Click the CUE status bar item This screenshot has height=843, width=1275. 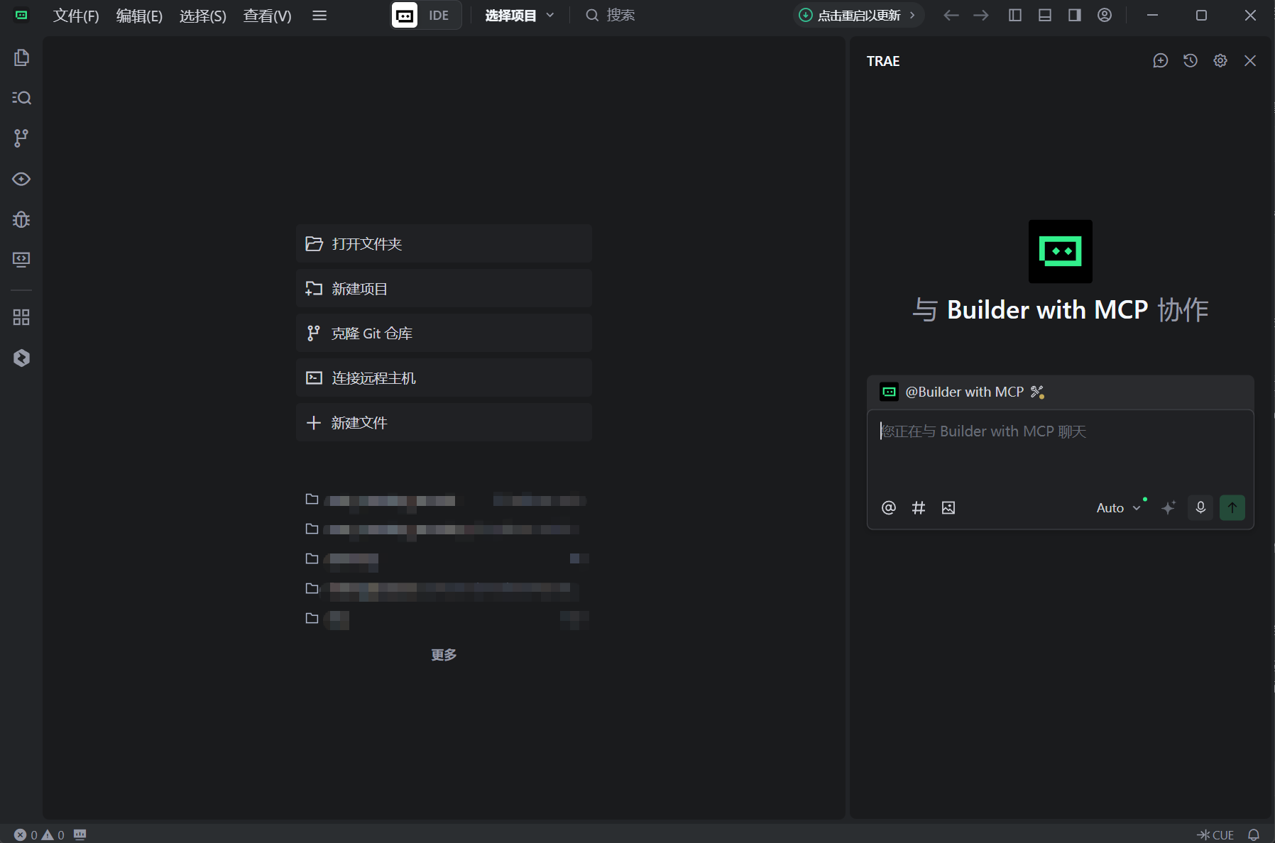coord(1215,834)
